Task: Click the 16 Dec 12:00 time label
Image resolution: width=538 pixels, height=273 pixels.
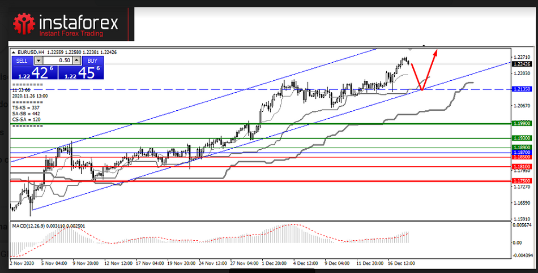Action: (402, 264)
